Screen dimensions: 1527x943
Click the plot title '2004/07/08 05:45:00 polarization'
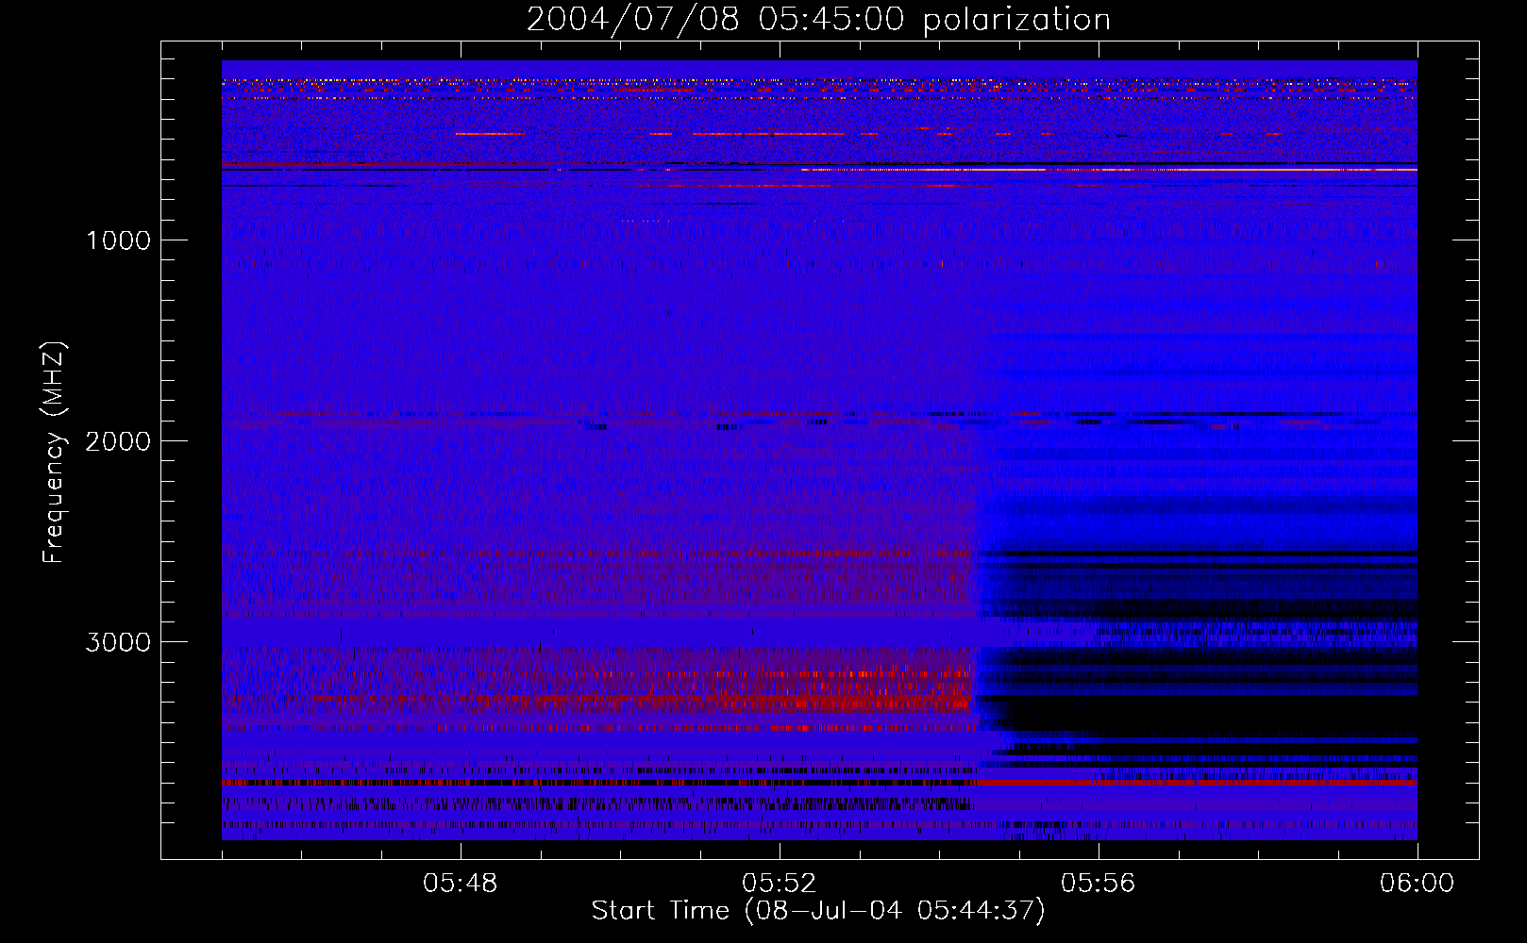tap(818, 20)
